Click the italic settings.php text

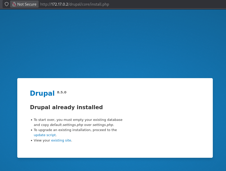(x=103, y=125)
